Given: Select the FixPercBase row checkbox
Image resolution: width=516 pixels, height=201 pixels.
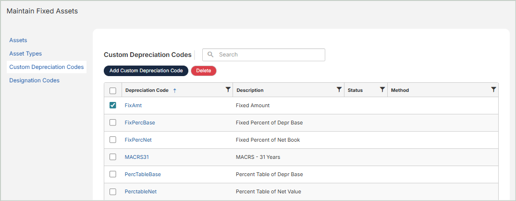Looking at the screenshot, I should [x=113, y=123].
